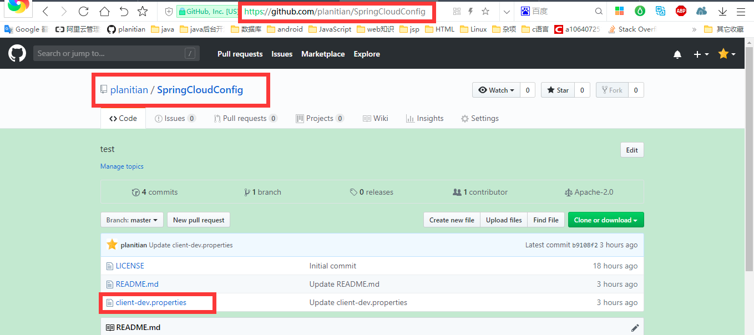Open latest commit b9108f2 hash
754x335 pixels.
click(x=585, y=245)
